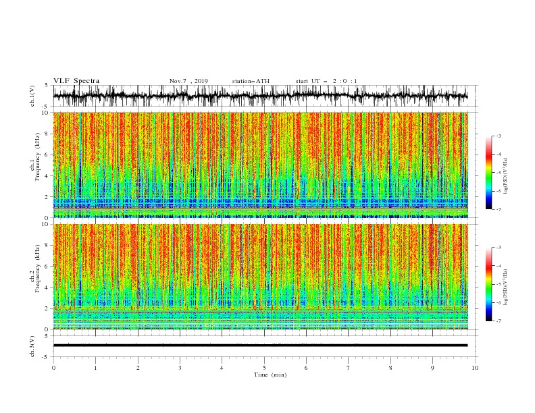Click the '4' kHz tick of ch.1 spectrogram
535x413 pixels.
coord(47,176)
